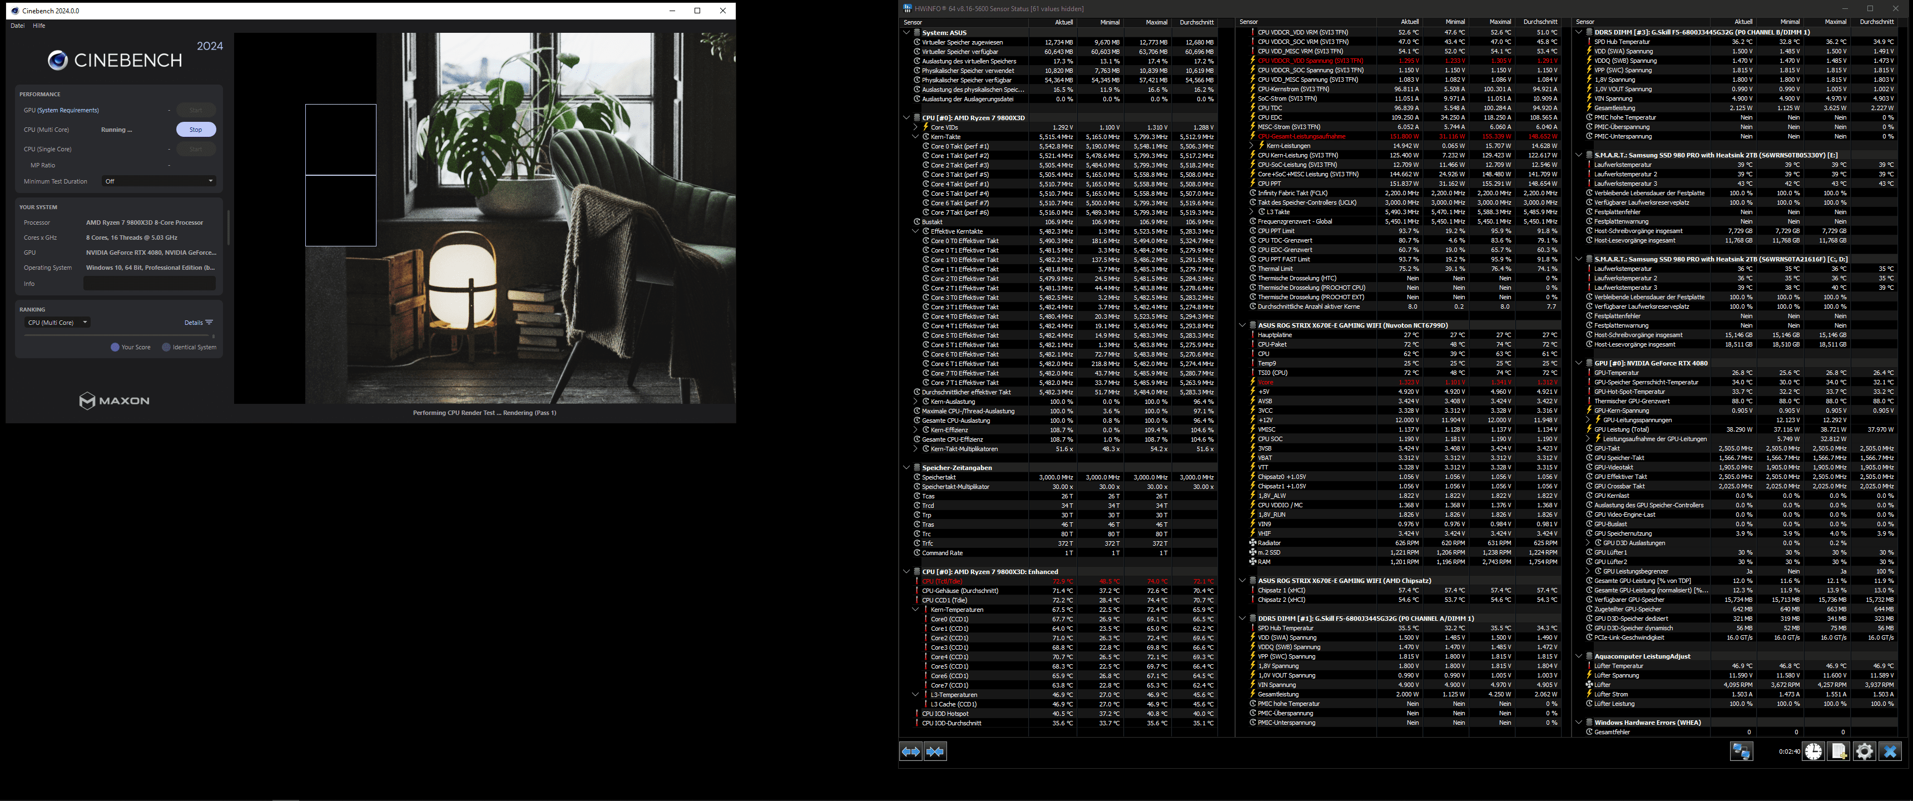Open the Datei menu in Cinebench
Screen dimensions: 1913x801
click(x=18, y=26)
